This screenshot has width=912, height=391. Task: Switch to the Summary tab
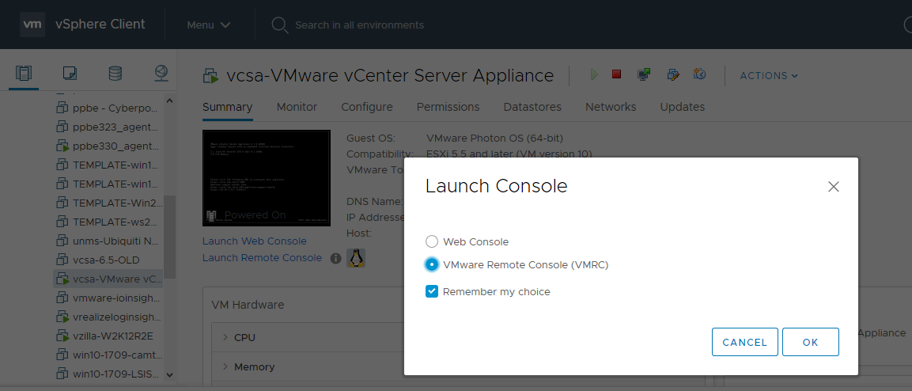[x=228, y=107]
